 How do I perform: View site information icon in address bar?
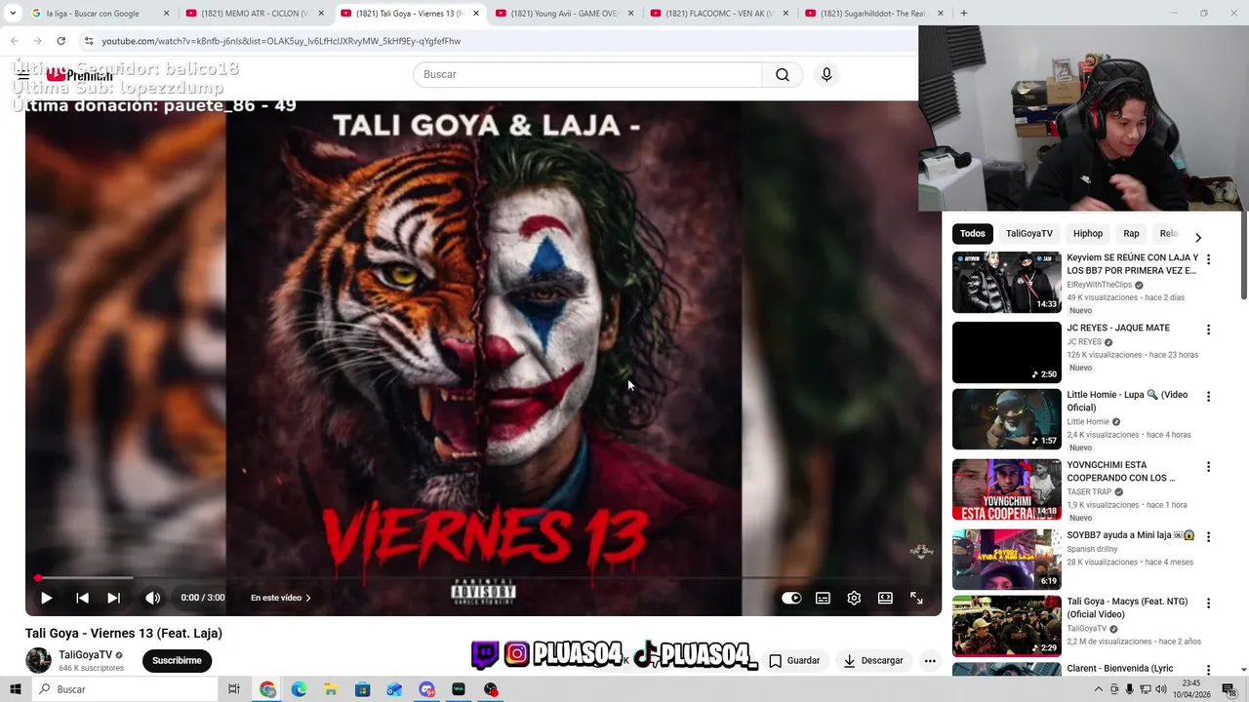tap(88, 41)
